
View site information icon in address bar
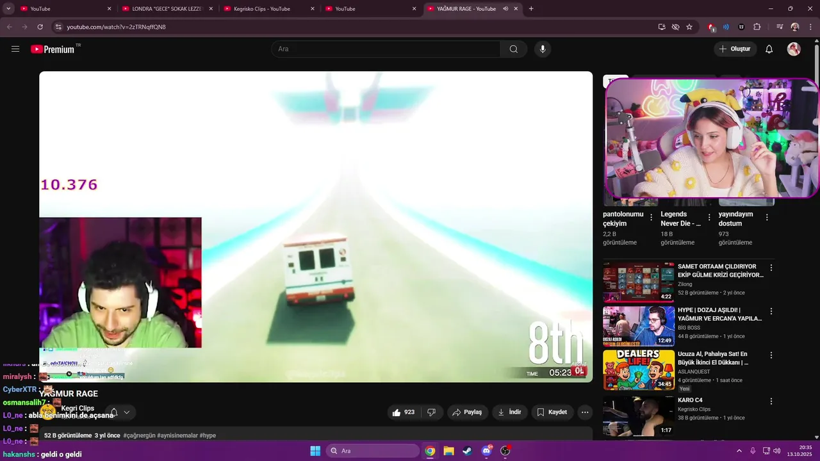(x=58, y=27)
